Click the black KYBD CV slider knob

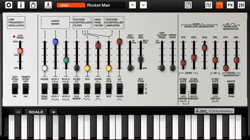[x=77, y=68]
